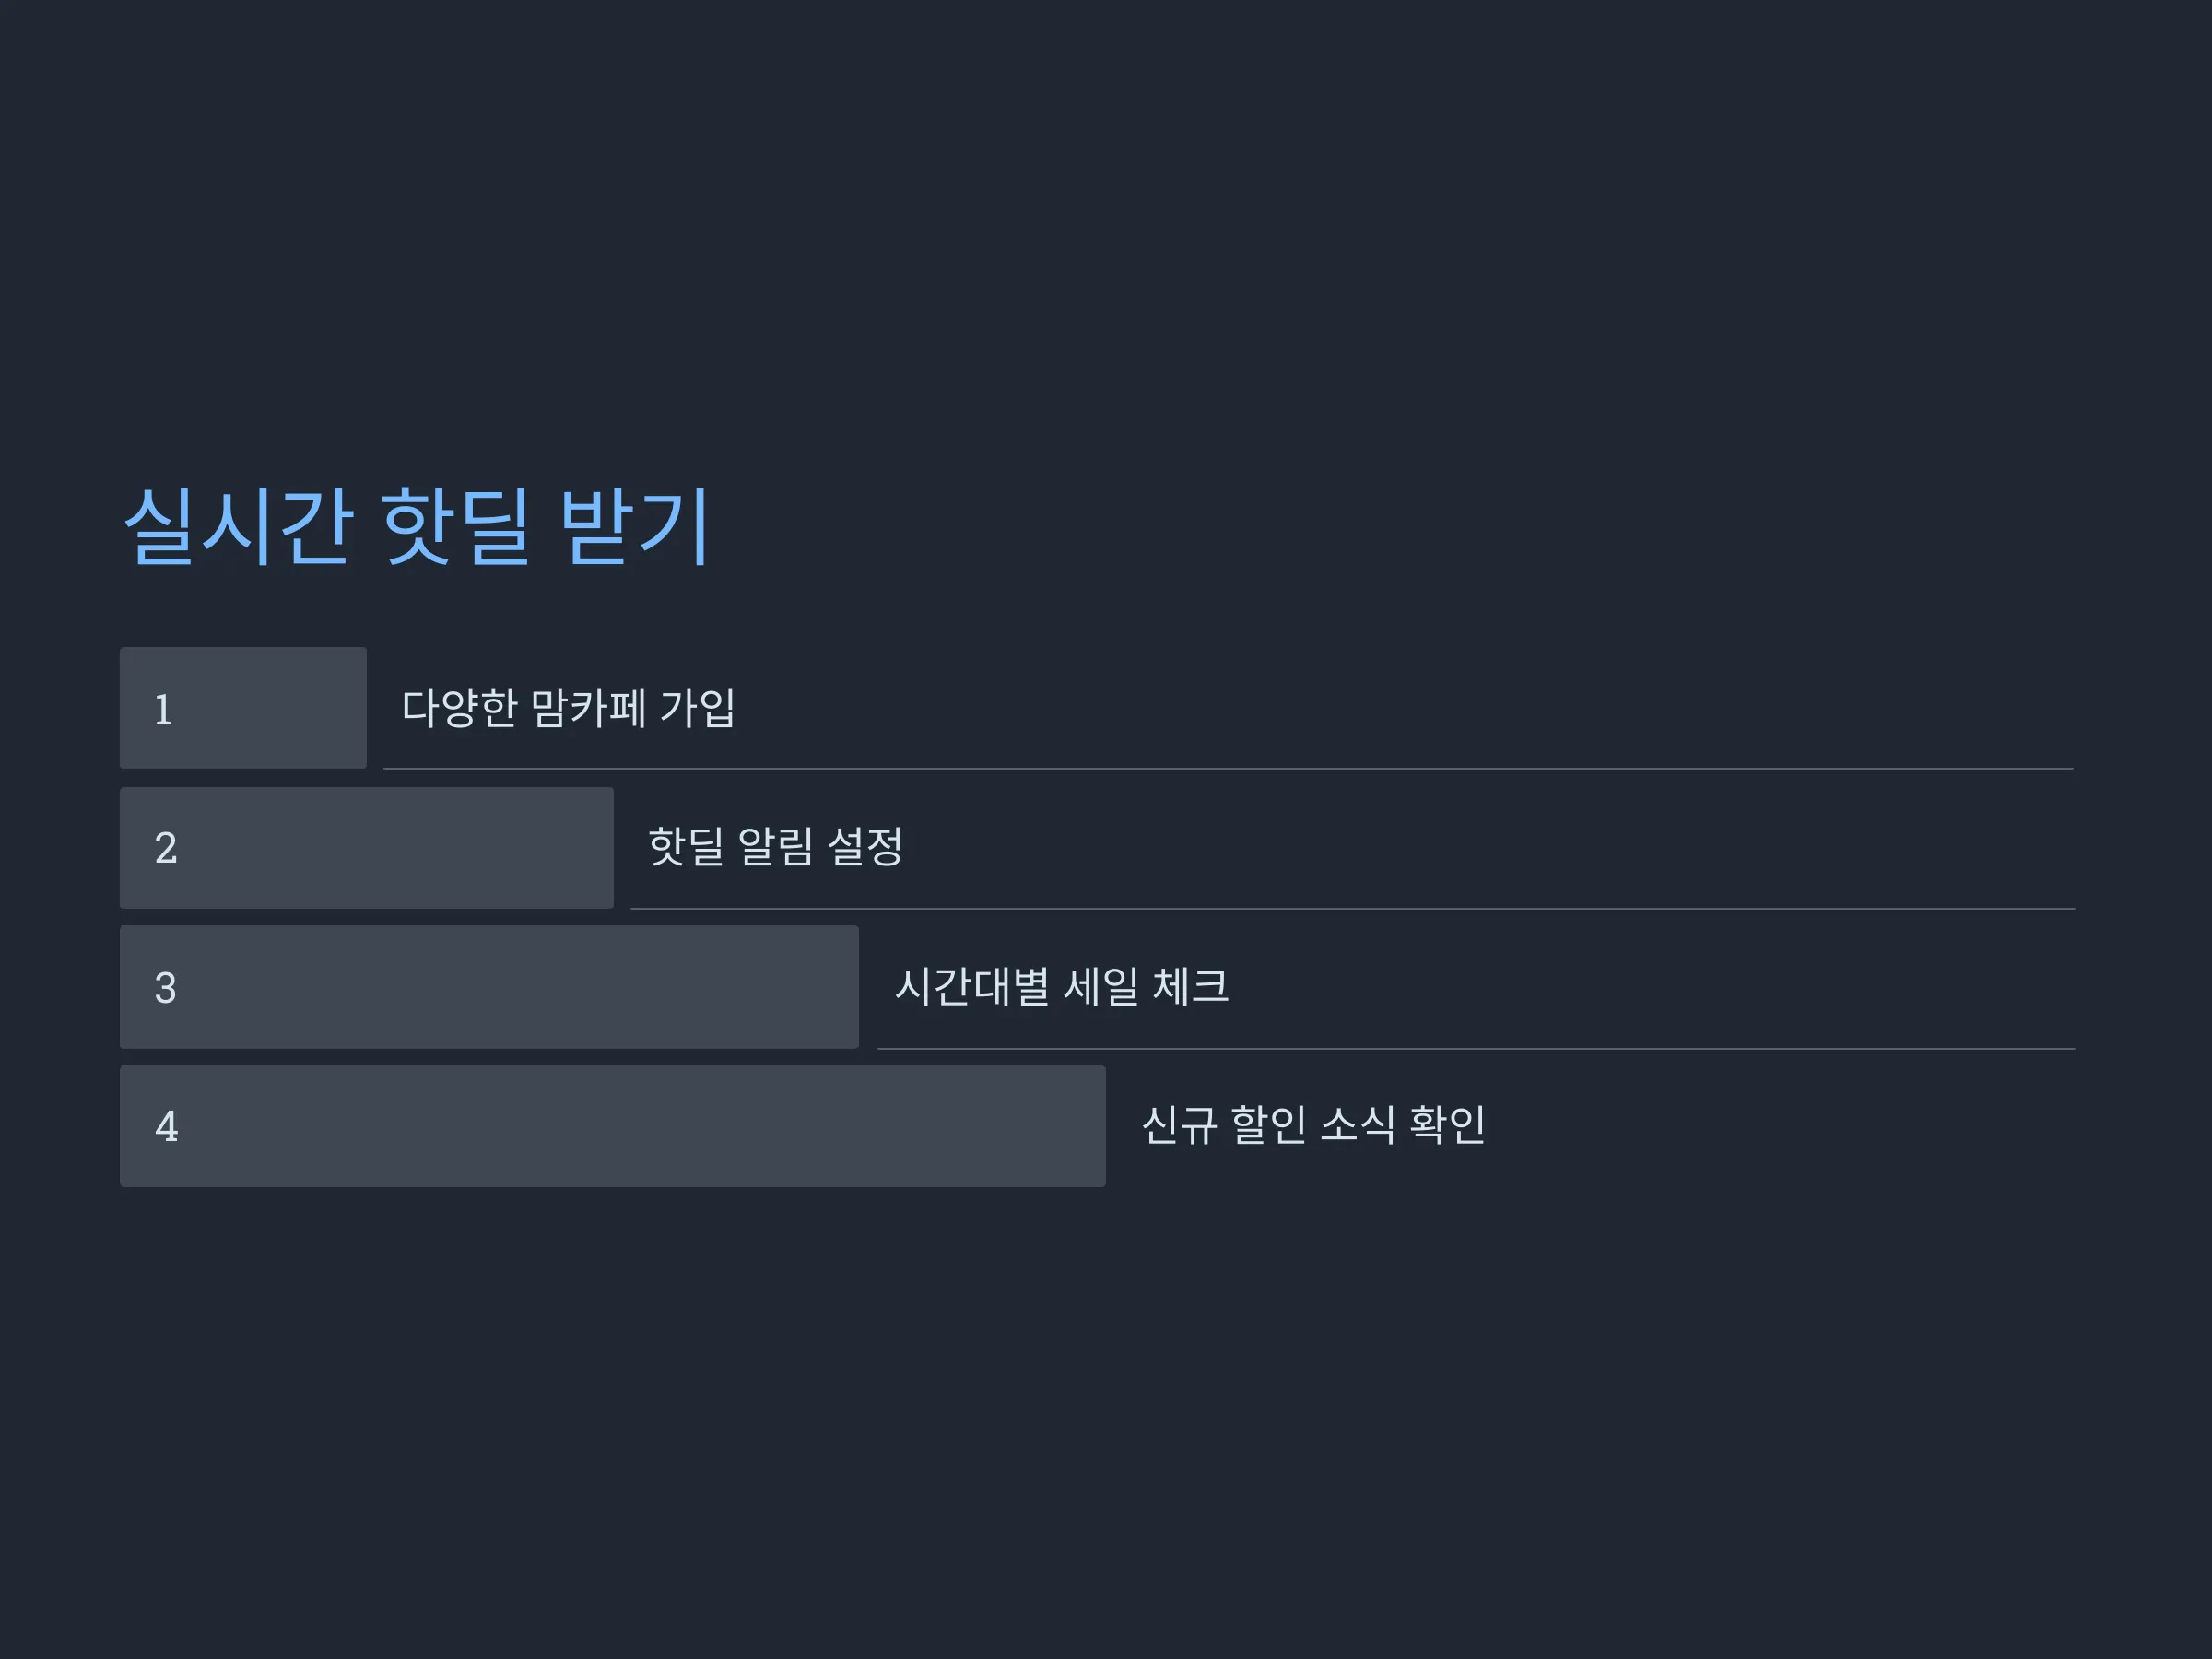Click the divider line under step 2
Screen dimensions: 2212x1659
click(1352, 909)
